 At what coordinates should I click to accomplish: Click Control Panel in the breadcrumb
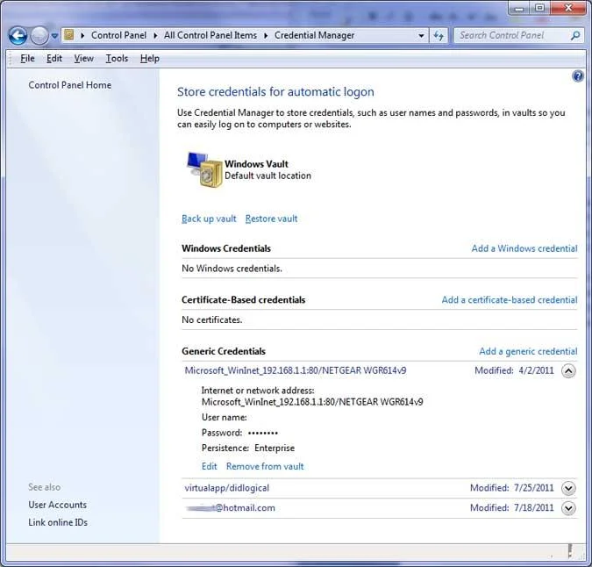(118, 35)
